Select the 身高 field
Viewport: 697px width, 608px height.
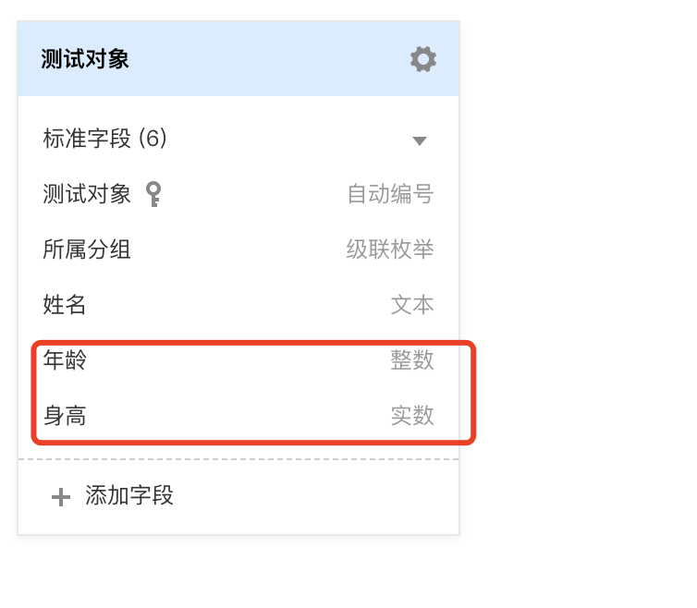coord(238,416)
